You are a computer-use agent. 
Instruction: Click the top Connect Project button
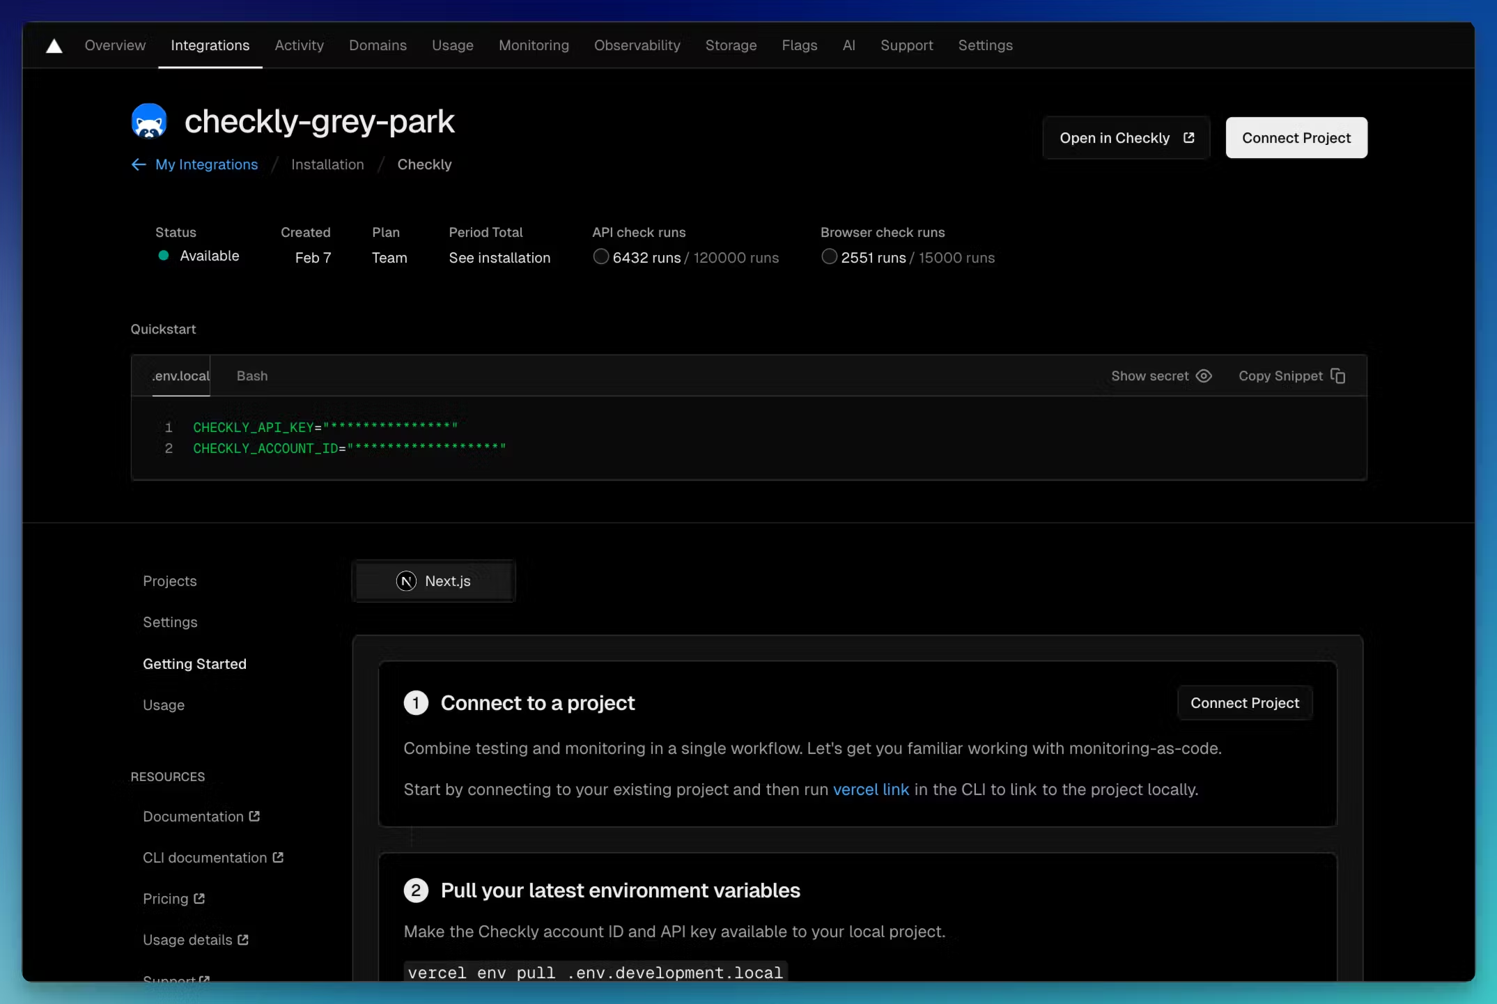tap(1296, 138)
